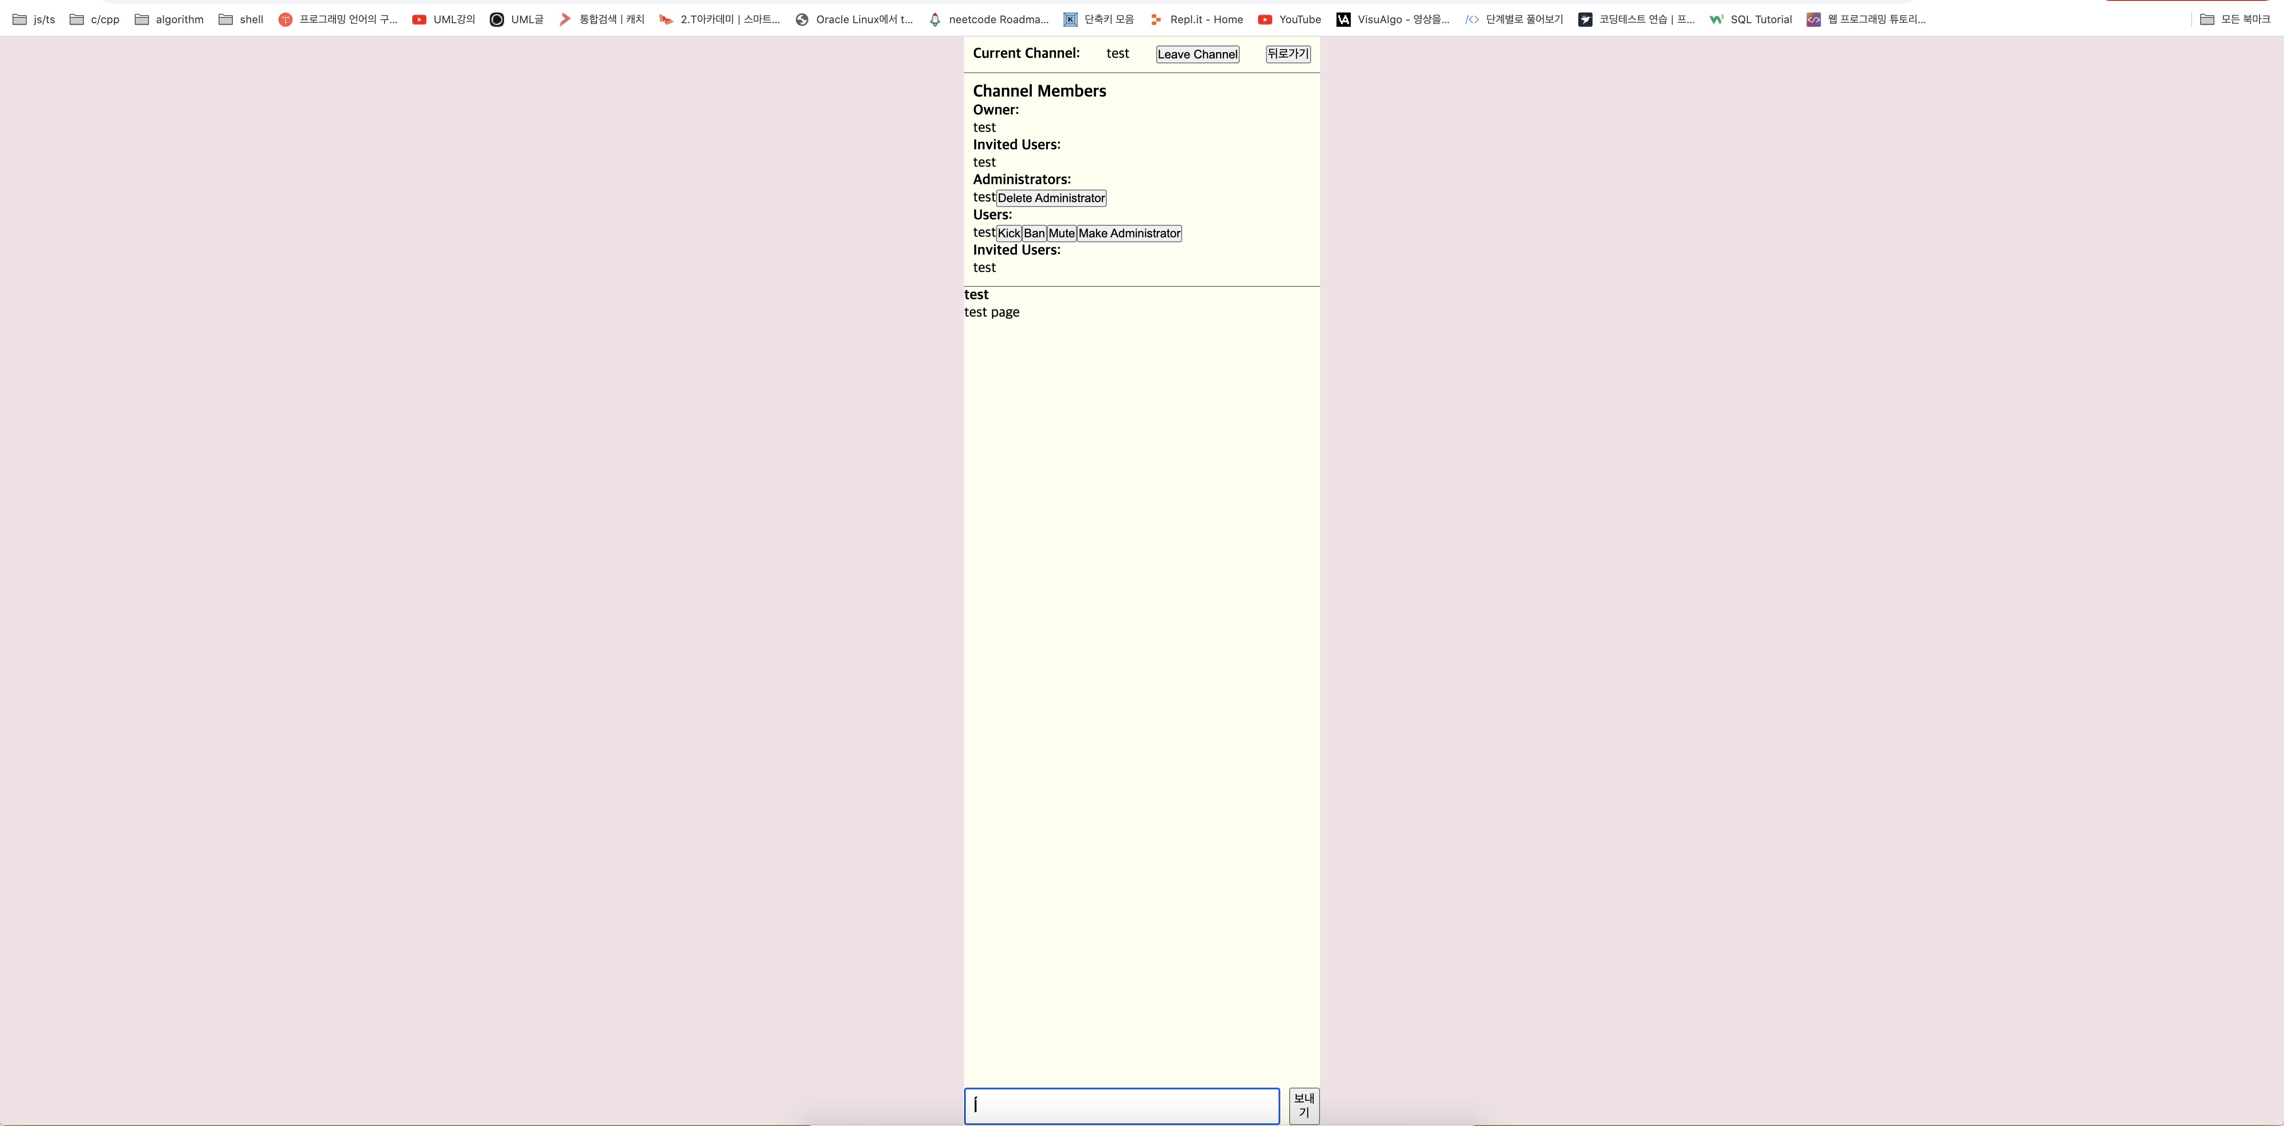Expand the c/cpp bookmark folder
Image resolution: width=2284 pixels, height=1126 pixels.
[94, 19]
